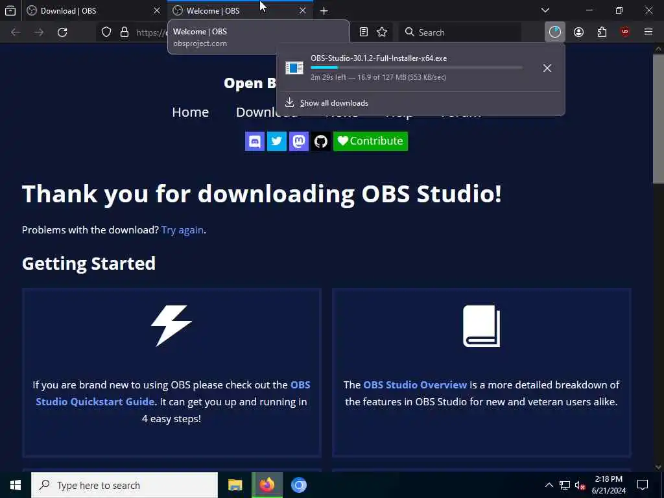Show hidden system tray icons

(x=549, y=485)
